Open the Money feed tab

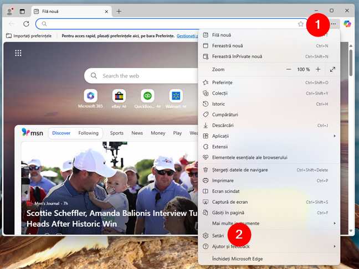(158, 133)
